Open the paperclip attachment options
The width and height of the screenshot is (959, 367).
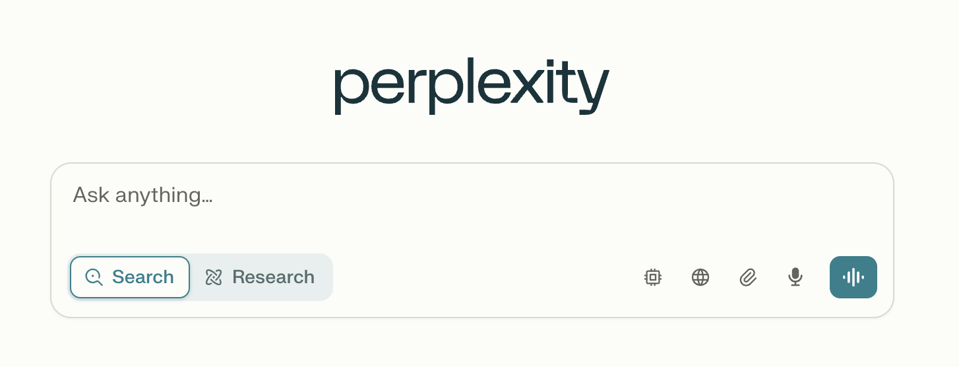pyautogui.click(x=748, y=277)
